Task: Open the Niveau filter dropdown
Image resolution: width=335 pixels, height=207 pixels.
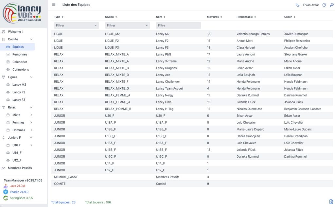Action: pyautogui.click(x=127, y=25)
